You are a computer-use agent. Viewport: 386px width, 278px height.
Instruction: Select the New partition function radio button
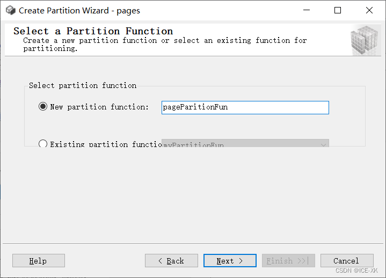coord(43,107)
